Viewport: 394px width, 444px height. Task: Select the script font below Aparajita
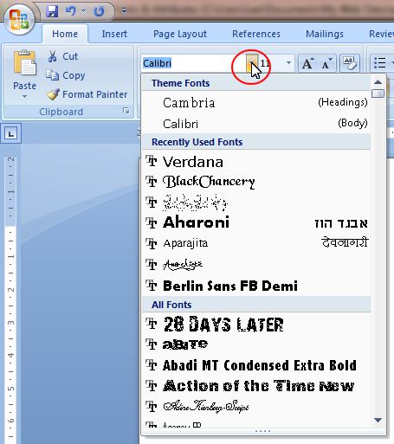(x=256, y=264)
